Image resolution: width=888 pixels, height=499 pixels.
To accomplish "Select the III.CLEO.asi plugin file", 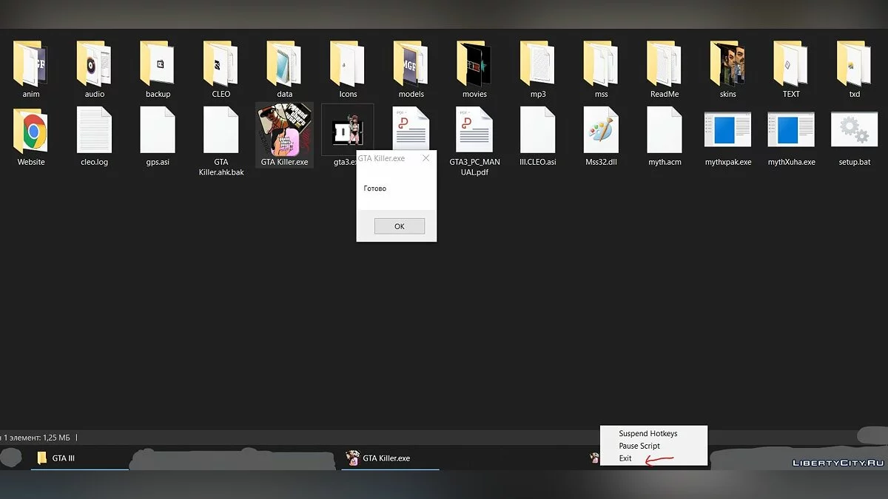I will [537, 133].
